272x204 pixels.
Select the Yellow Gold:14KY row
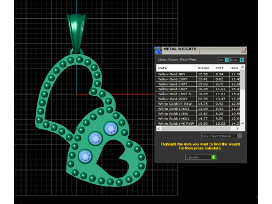tap(198, 84)
